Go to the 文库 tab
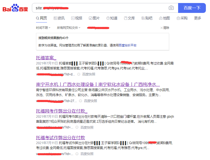 click(x=129, y=18)
